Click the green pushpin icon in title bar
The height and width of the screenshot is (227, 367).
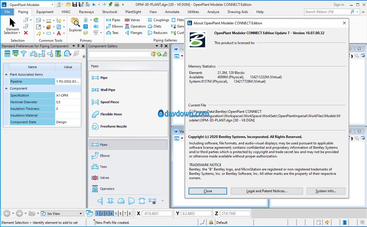click(110, 4)
